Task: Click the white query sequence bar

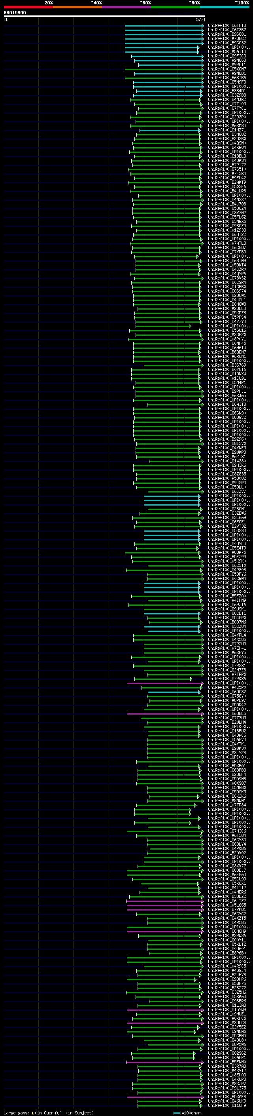Action: click(x=104, y=16)
